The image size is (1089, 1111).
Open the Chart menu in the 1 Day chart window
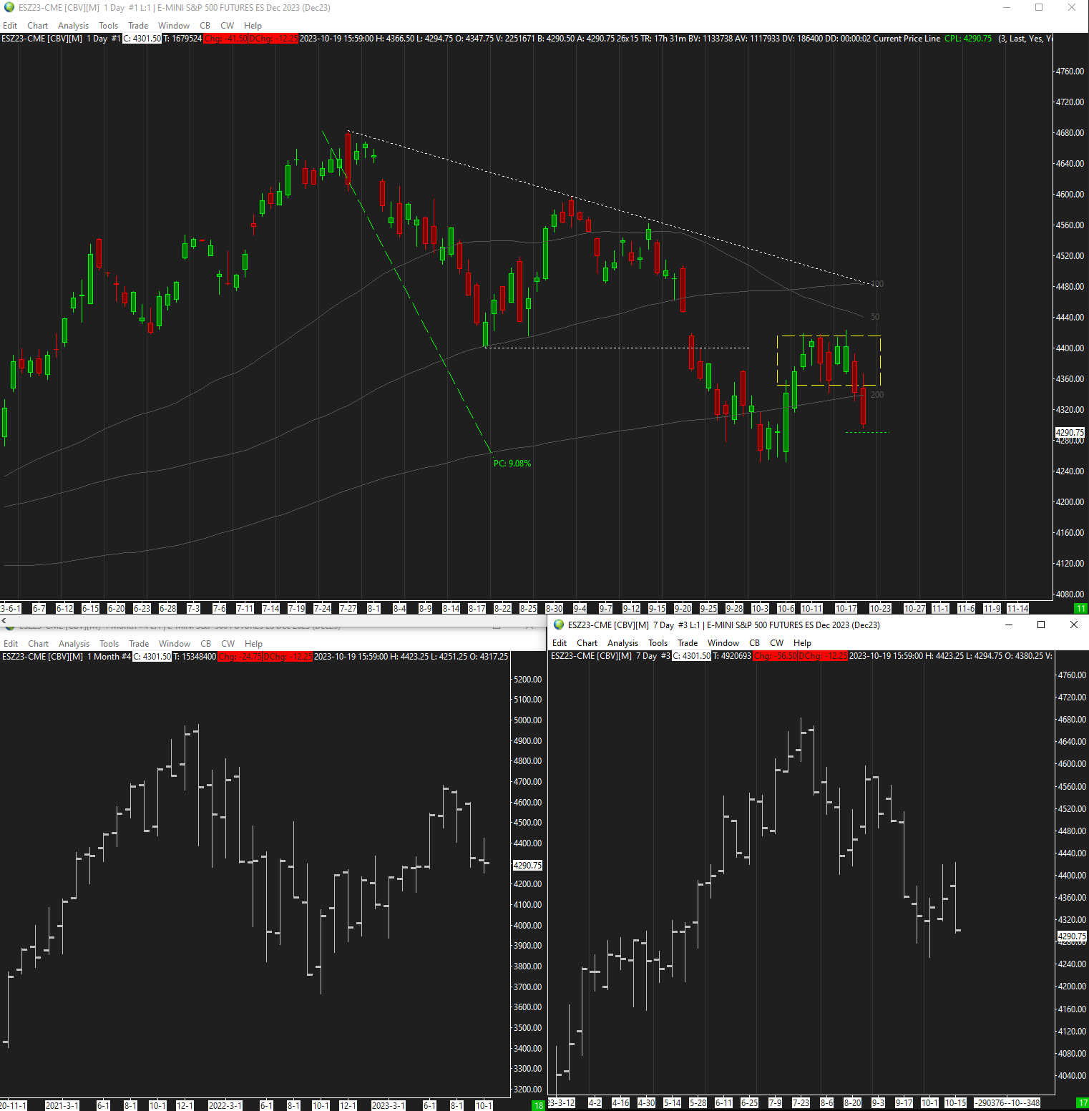tap(38, 26)
